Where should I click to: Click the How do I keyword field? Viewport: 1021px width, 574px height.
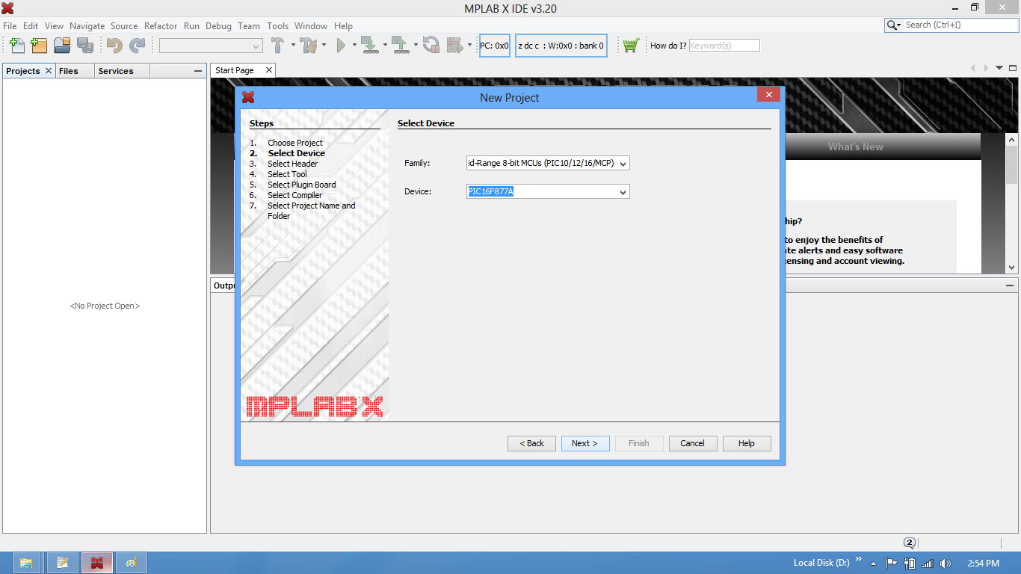[724, 46]
